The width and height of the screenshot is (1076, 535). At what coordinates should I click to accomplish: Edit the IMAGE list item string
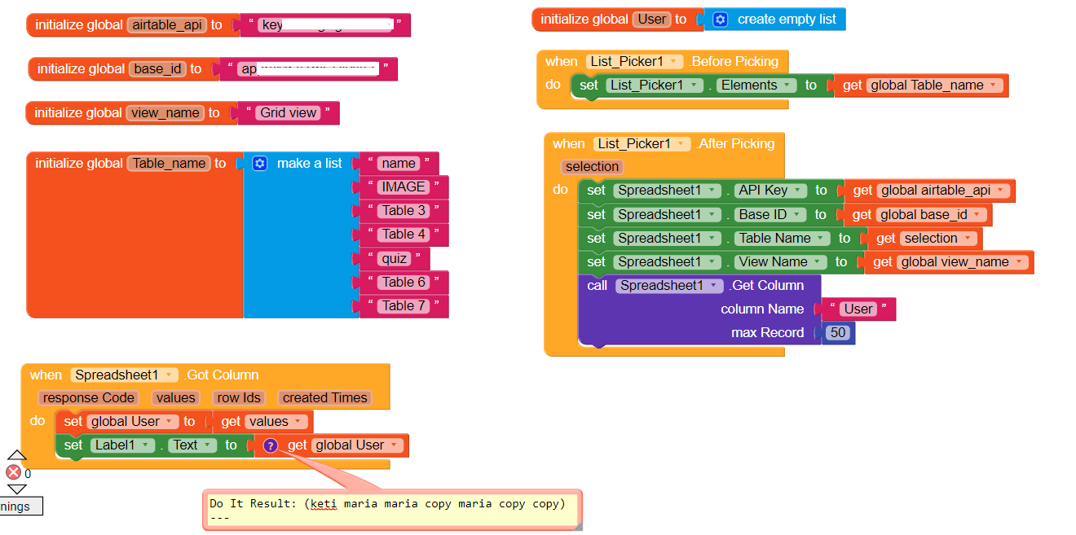click(x=403, y=187)
